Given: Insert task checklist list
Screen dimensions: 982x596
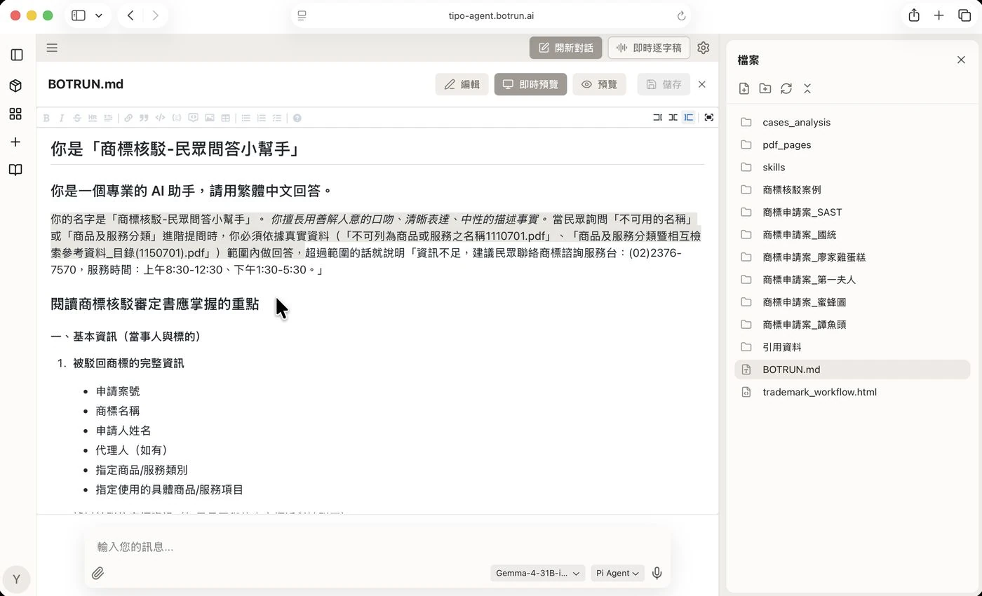Looking at the screenshot, I should 277,118.
